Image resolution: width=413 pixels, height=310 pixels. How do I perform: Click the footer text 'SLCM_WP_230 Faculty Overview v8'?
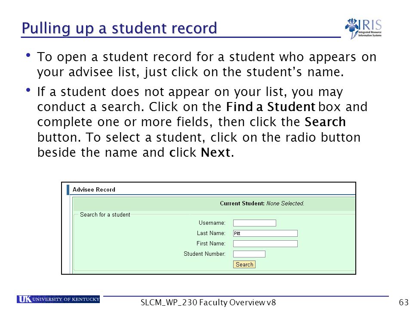click(208, 302)
